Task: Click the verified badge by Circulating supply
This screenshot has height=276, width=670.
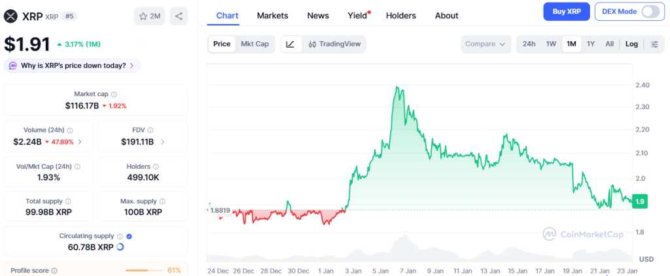Action: (129, 236)
